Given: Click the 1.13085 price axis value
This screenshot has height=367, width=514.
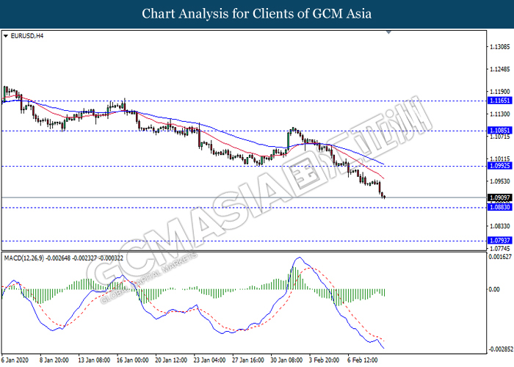Looking at the screenshot, I should click(x=499, y=47).
